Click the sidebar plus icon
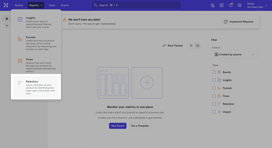The width and height of the screenshot is (272, 148). [x=7, y=26]
